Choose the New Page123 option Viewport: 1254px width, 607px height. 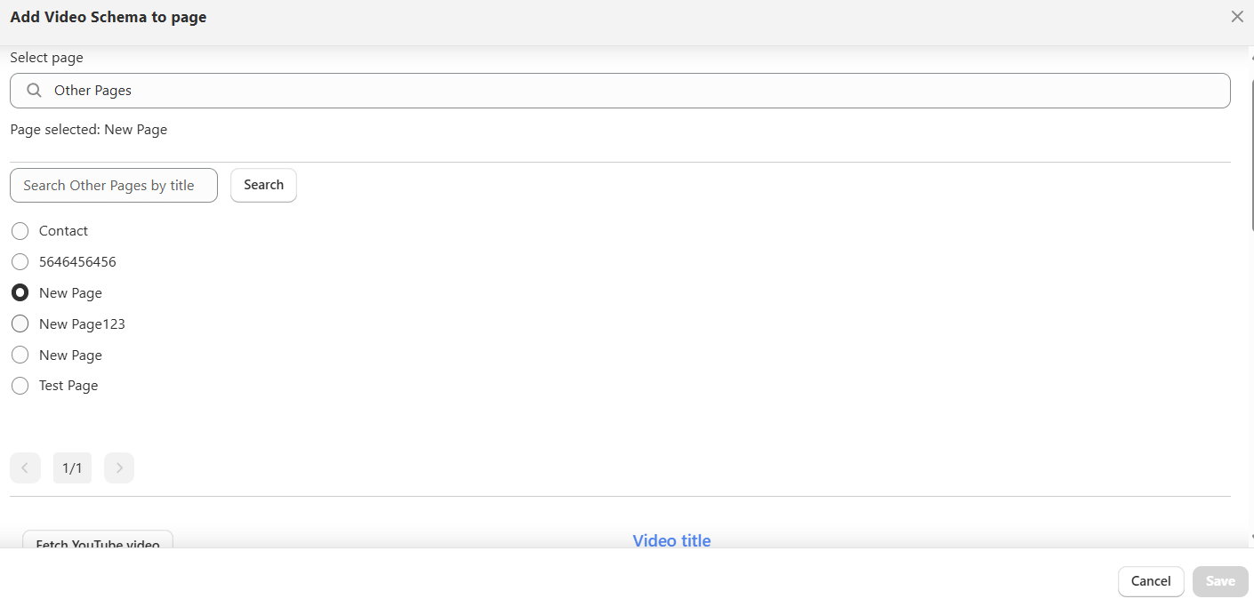[20, 323]
